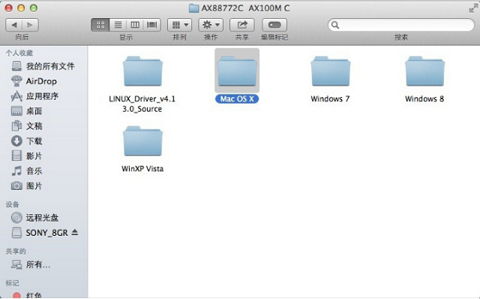Image resolution: width=480 pixels, height=299 pixels.
Task: Go back with the left arrow button
Action: (x=14, y=25)
